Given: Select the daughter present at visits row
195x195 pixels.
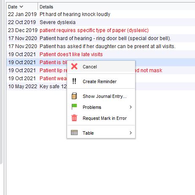Looking at the screenshot, I should pos(100,46).
